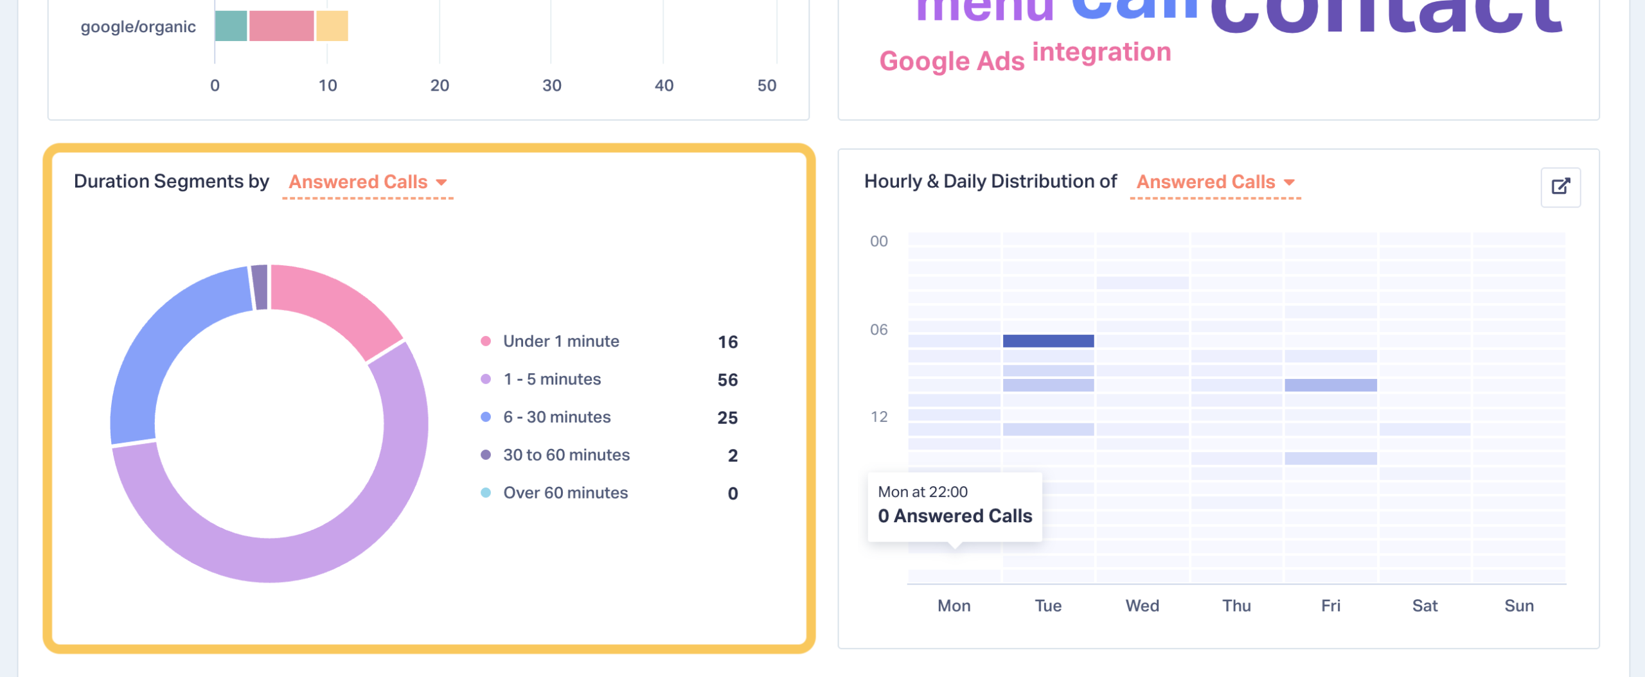Toggle the Under 1 minute legend dot

pyautogui.click(x=486, y=341)
